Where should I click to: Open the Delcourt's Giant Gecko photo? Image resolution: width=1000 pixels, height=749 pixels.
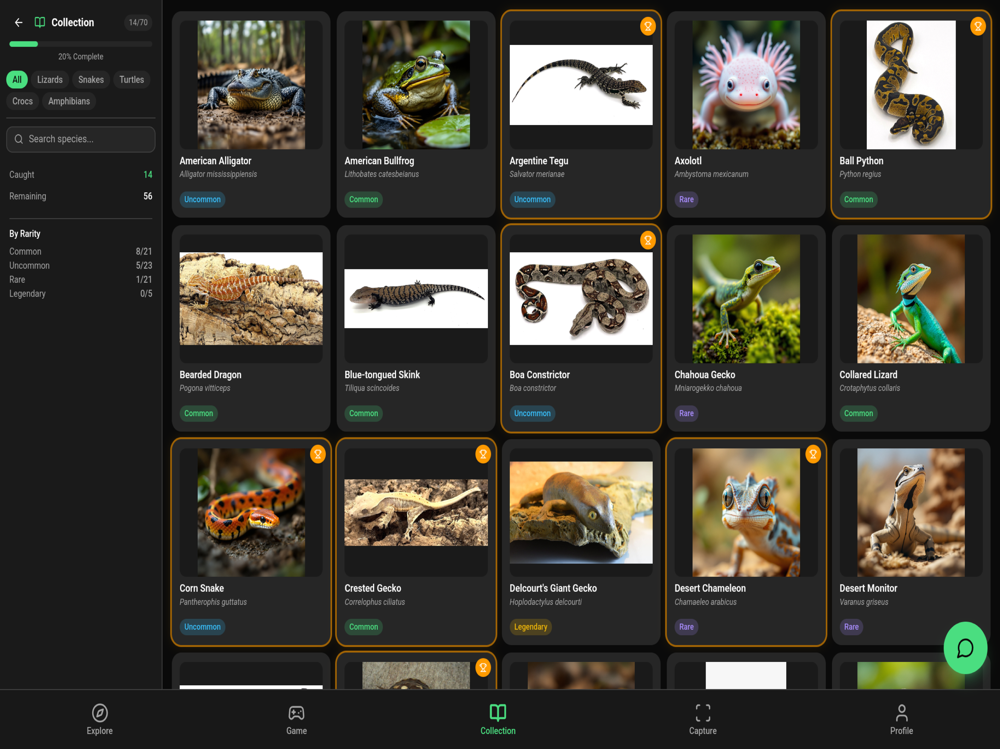click(x=581, y=512)
